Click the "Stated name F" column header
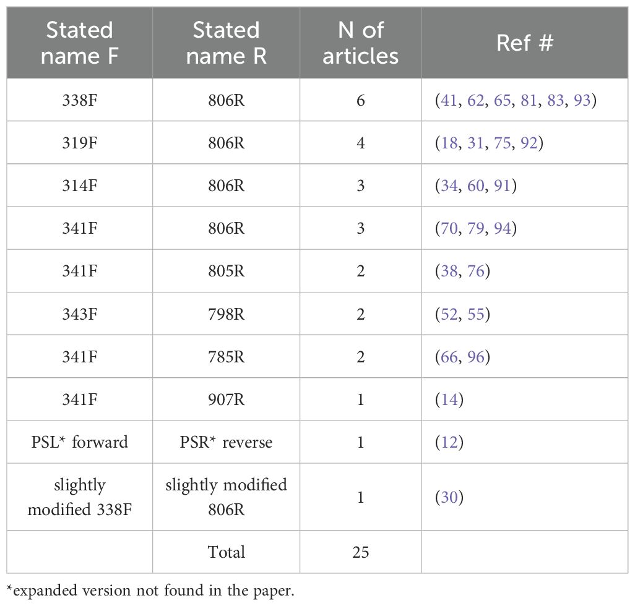 click(x=80, y=43)
